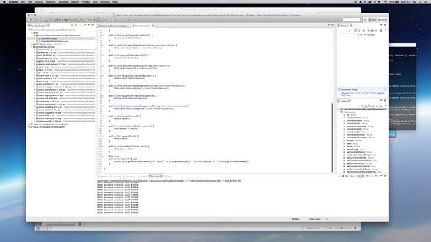Open the Eclipse application menu
The image size is (431, 242).
click(x=13, y=2)
